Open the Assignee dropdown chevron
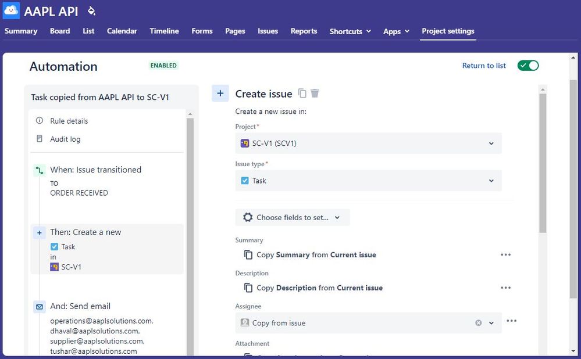 [x=491, y=323]
